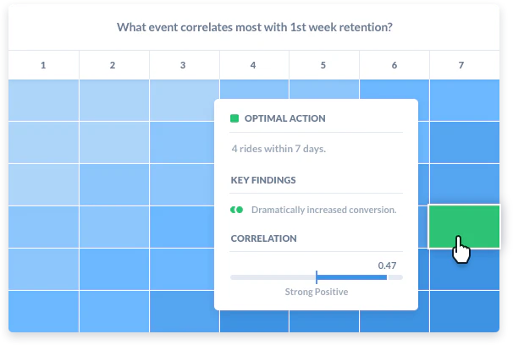Select the green highlighted heatmap cell
This screenshot has width=513, height=345.
click(464, 227)
